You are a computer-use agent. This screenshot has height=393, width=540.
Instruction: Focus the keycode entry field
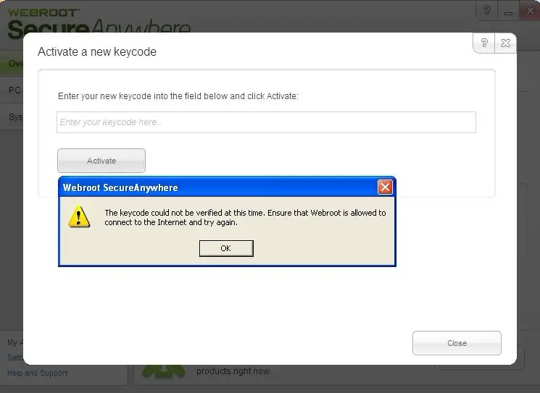[x=266, y=122]
